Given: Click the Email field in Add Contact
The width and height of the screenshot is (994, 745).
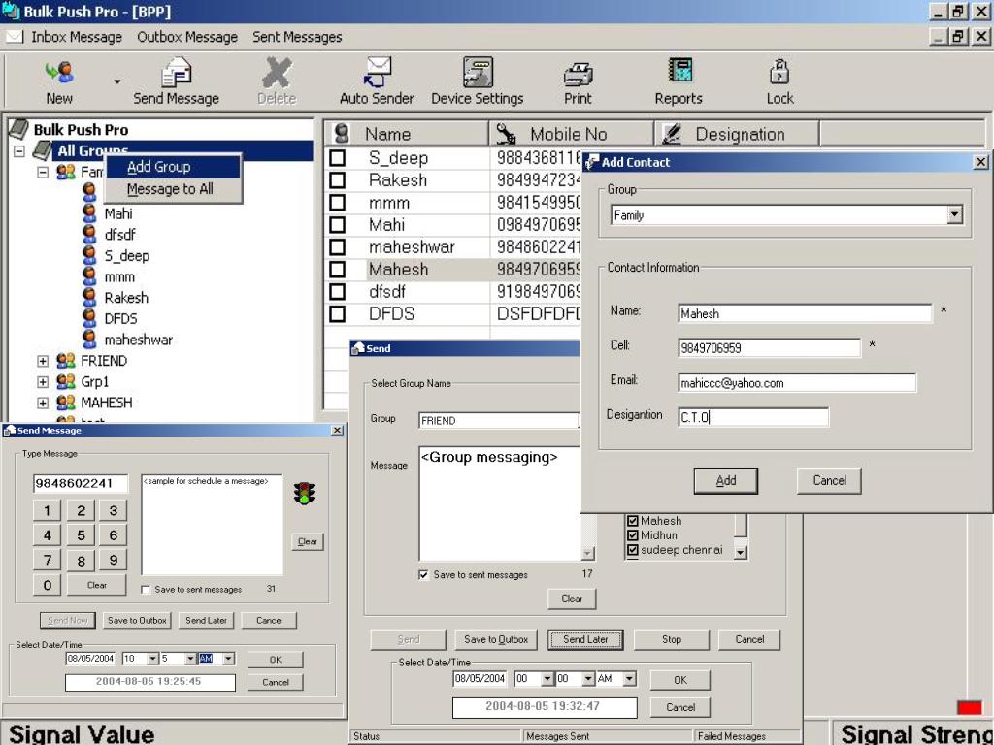Looking at the screenshot, I should click(797, 383).
